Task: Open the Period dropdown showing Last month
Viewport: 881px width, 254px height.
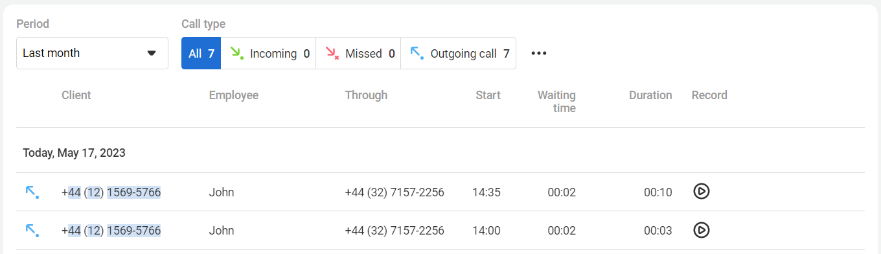Action: click(x=92, y=53)
